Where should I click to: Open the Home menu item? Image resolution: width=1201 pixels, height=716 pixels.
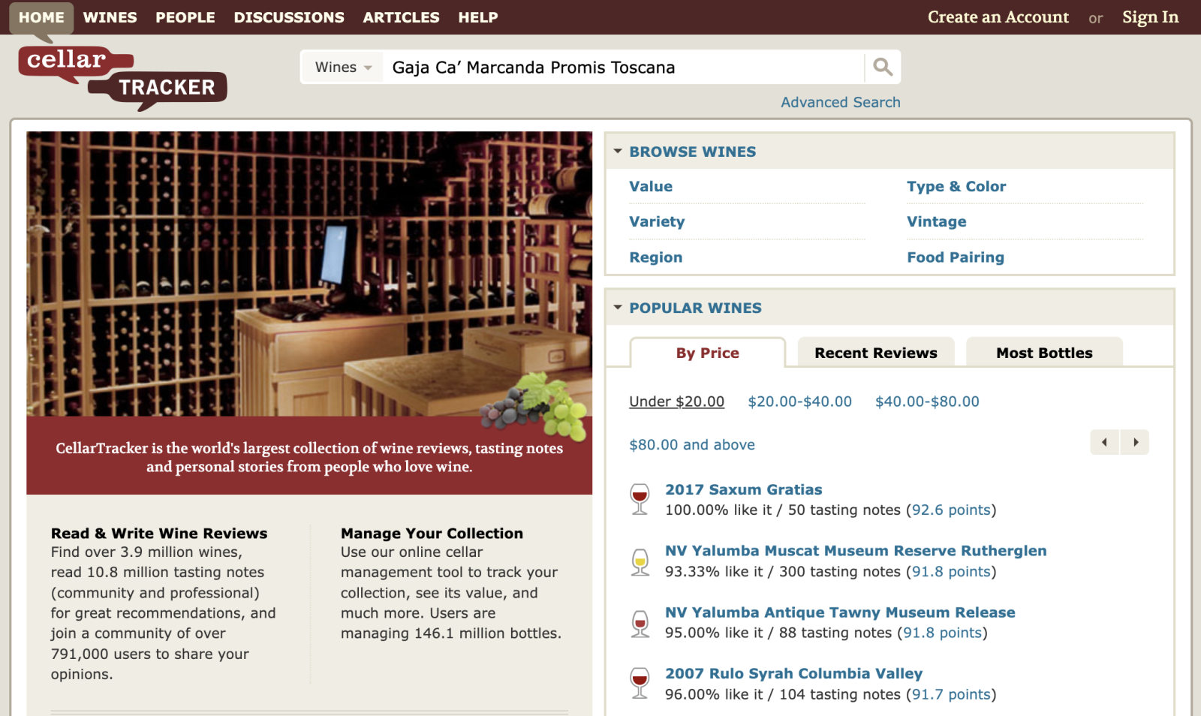(41, 17)
